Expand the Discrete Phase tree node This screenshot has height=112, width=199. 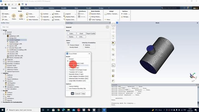[6, 48]
